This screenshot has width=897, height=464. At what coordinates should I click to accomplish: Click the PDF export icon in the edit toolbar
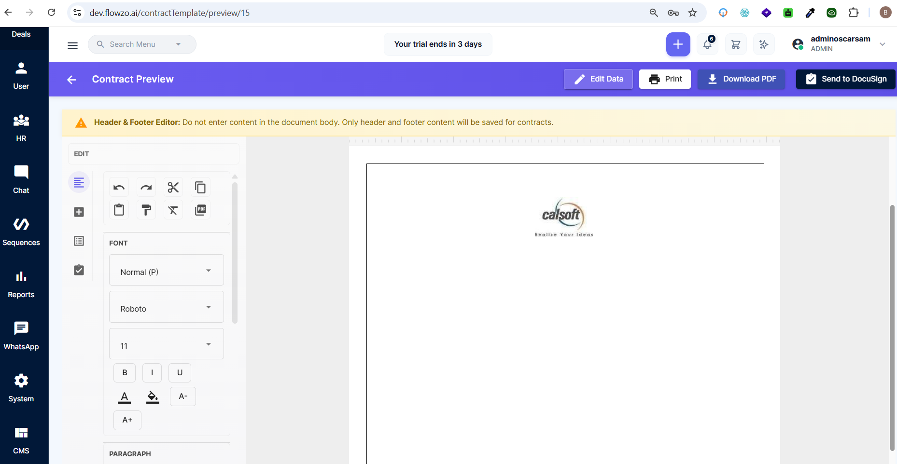tap(200, 210)
